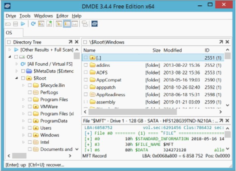The image size is (236, 171).
Task: Click the blue refresh arrow toolbar icon
Action: [x=33, y=24]
